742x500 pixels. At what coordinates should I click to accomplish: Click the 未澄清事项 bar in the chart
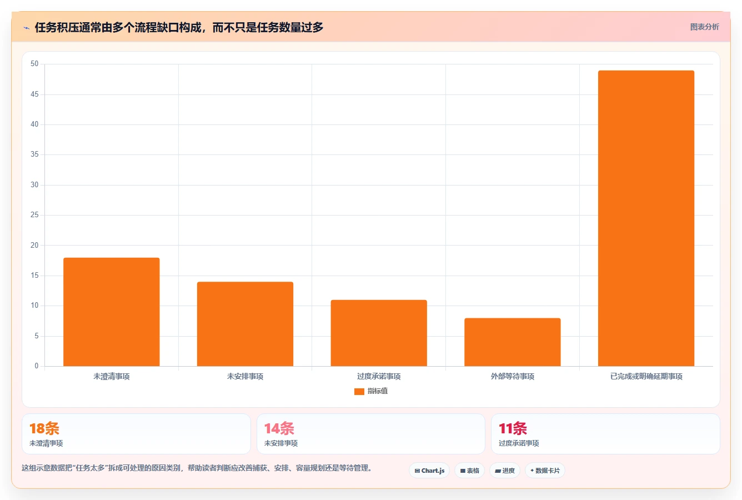click(111, 312)
